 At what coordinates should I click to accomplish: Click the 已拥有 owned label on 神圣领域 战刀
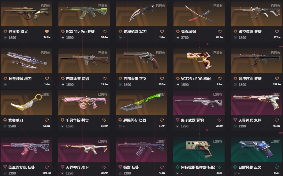(x=45, y=53)
